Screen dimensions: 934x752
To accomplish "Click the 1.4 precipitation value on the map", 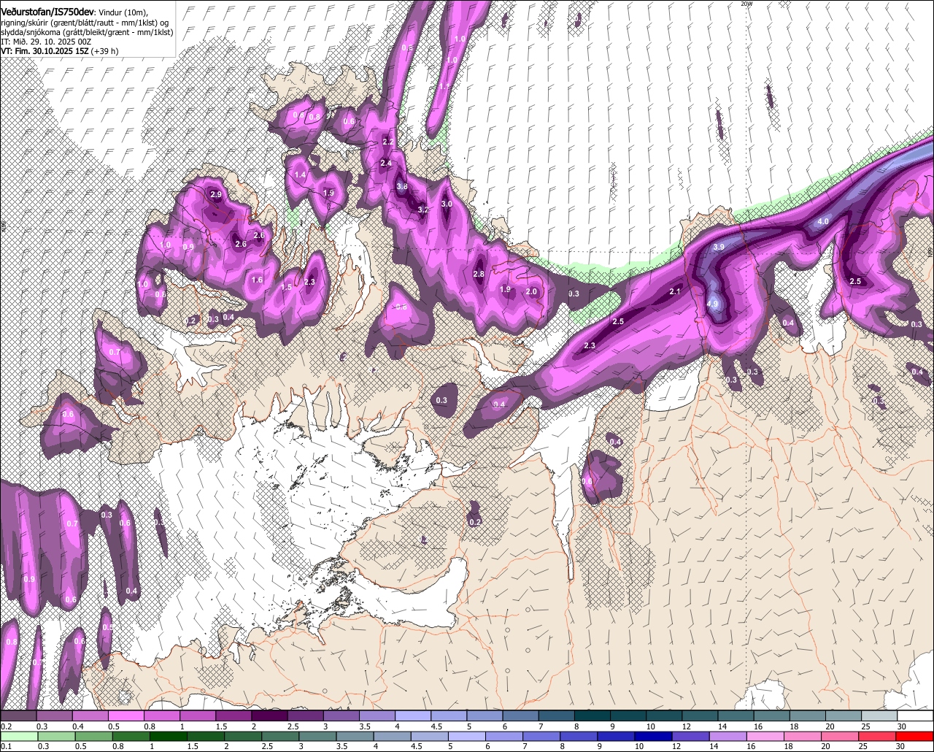I will coord(300,175).
